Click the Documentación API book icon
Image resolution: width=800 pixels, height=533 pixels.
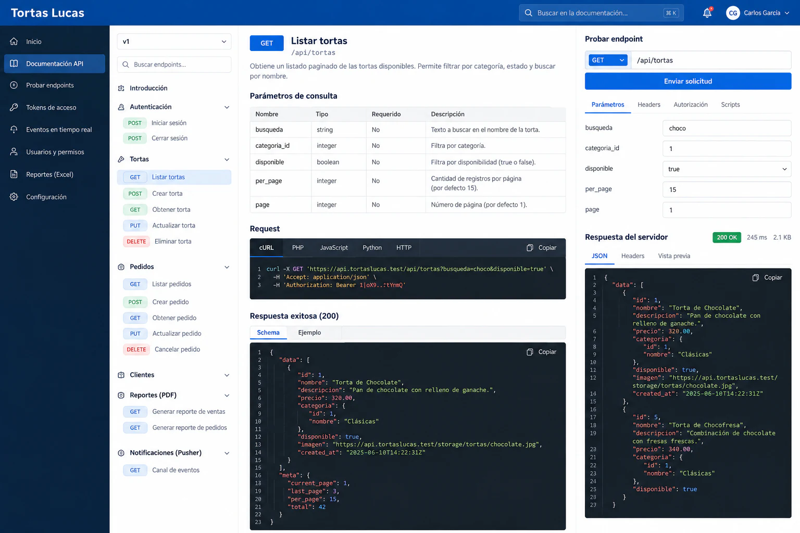[x=14, y=64]
